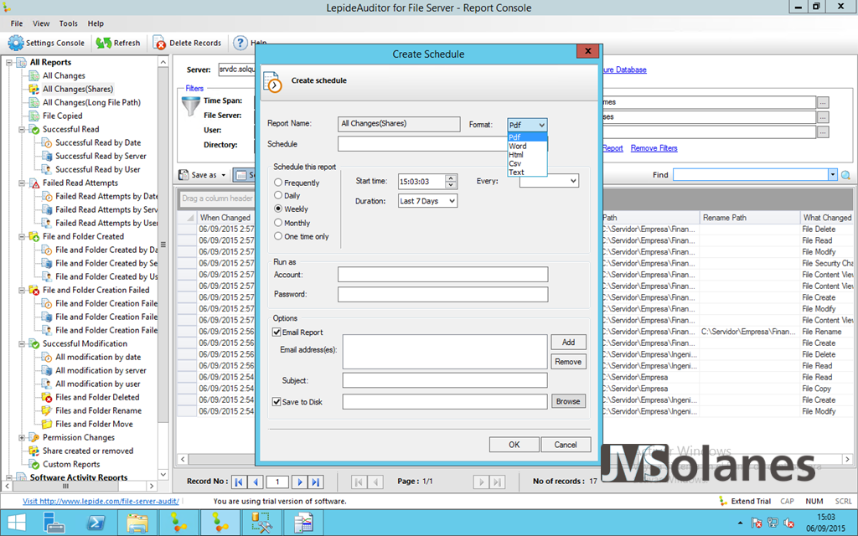Click the Subject input field
The height and width of the screenshot is (536, 858).
coord(445,380)
